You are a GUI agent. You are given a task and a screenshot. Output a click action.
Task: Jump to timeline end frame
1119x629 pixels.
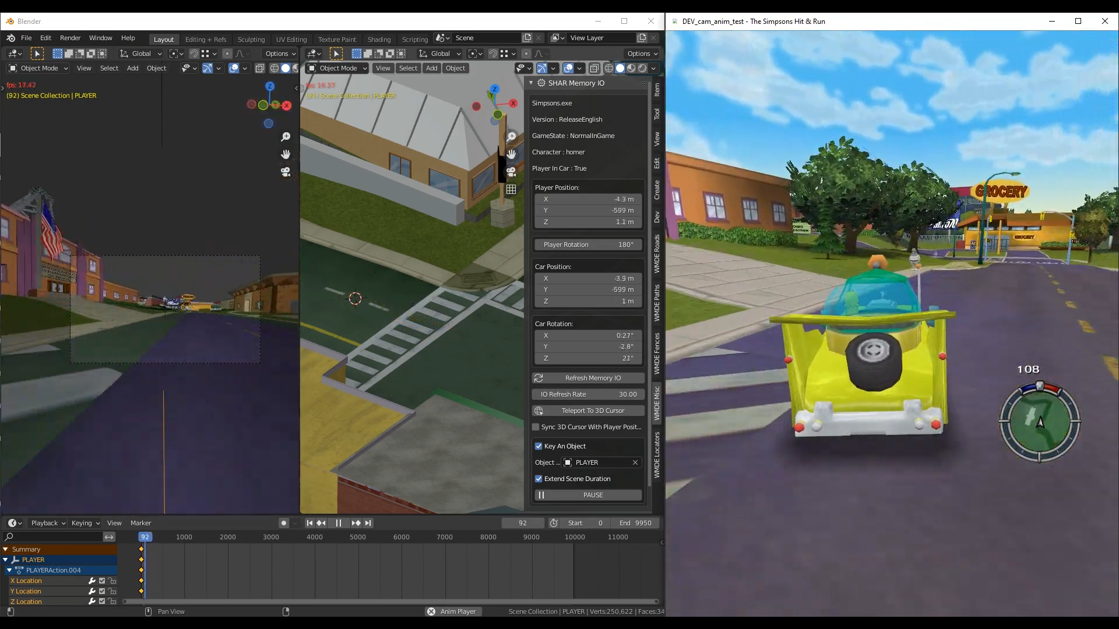coord(368,523)
